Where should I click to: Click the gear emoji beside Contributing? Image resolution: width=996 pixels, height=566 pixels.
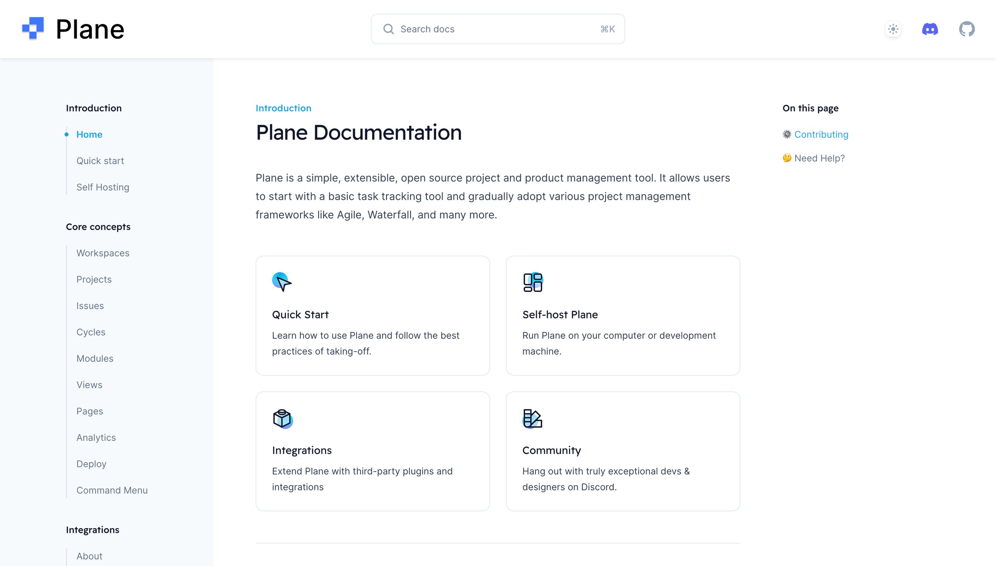coord(787,134)
